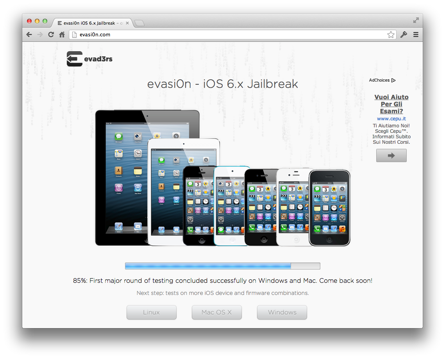Select the evasi0n iOS 6.x Jailbreak tab
This screenshot has width=445, height=359.
(92, 23)
